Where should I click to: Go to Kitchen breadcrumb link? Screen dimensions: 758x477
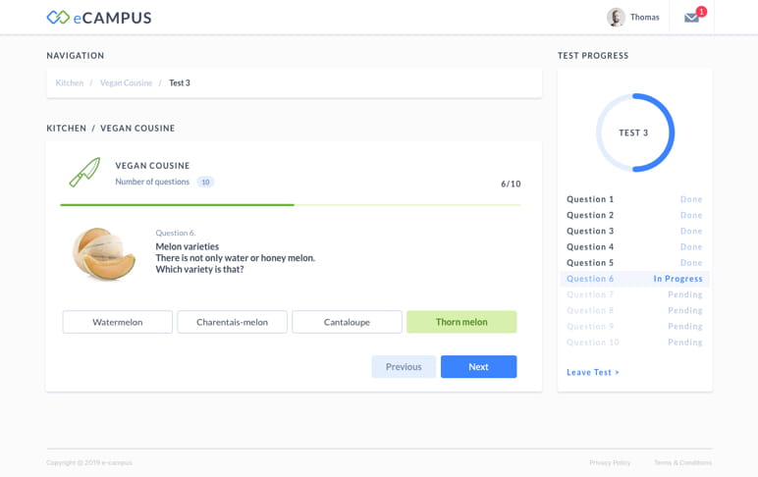click(69, 83)
